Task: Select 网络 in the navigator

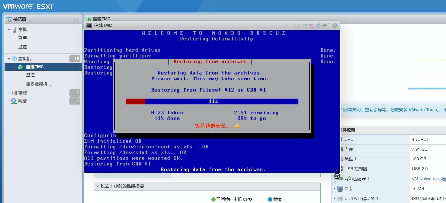Action: point(22,101)
